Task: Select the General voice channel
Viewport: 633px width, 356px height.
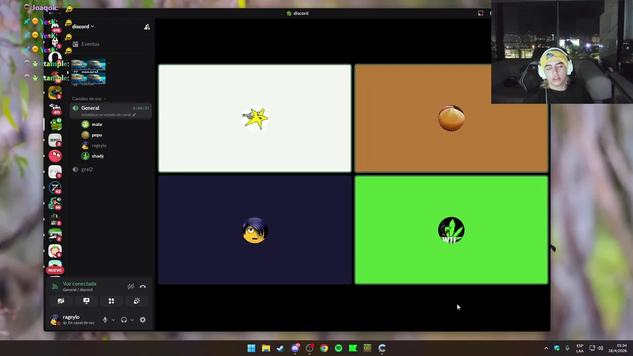Action: tap(110, 111)
